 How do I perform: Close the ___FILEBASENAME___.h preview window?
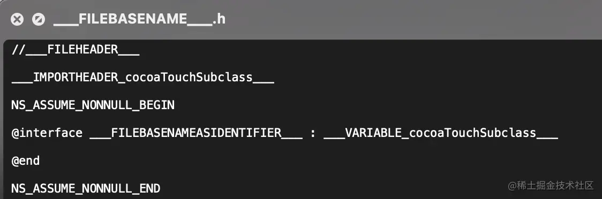17,19
